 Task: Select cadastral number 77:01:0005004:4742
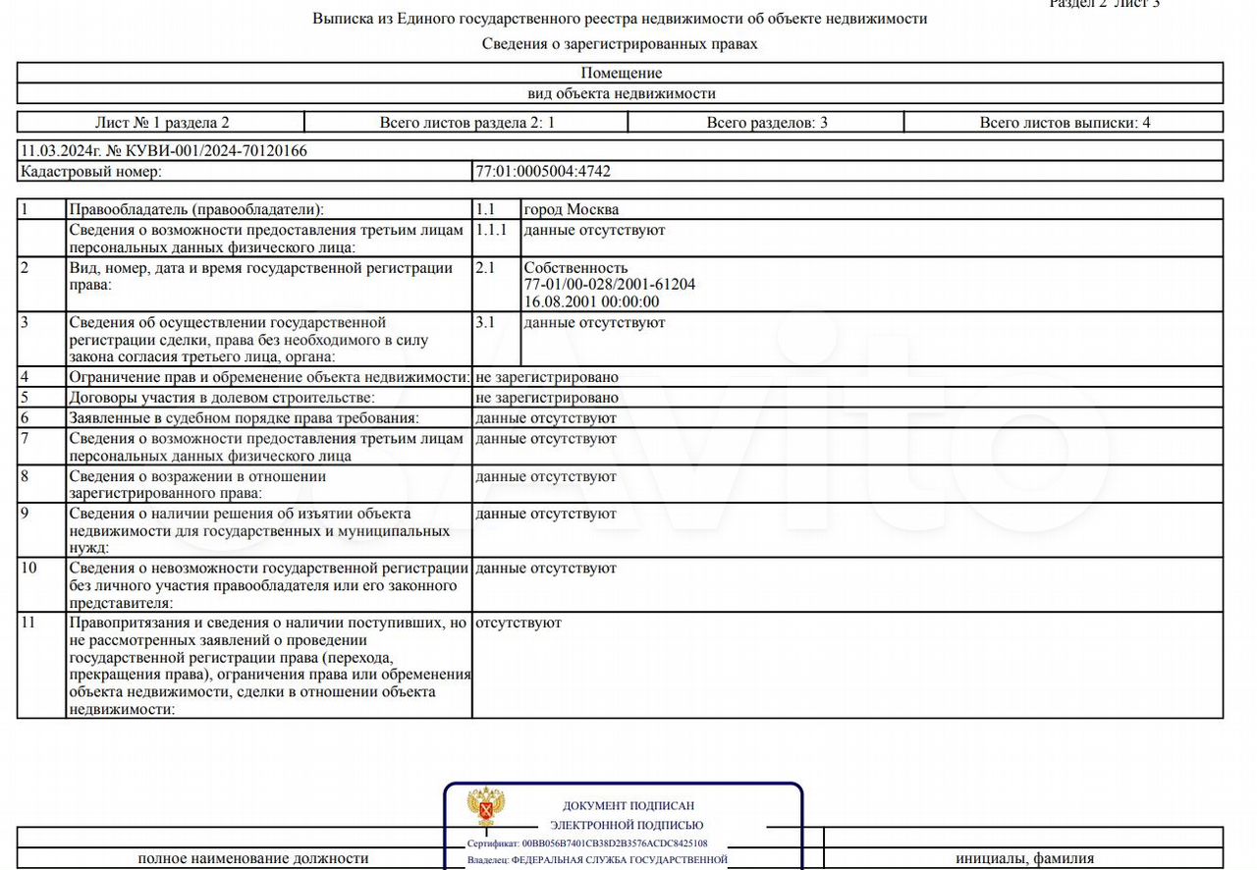tap(543, 172)
